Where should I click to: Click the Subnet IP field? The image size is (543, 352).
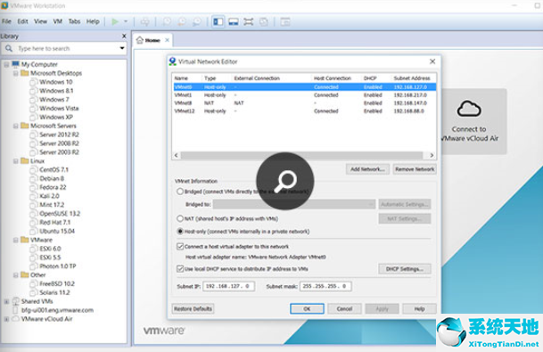[228, 286]
